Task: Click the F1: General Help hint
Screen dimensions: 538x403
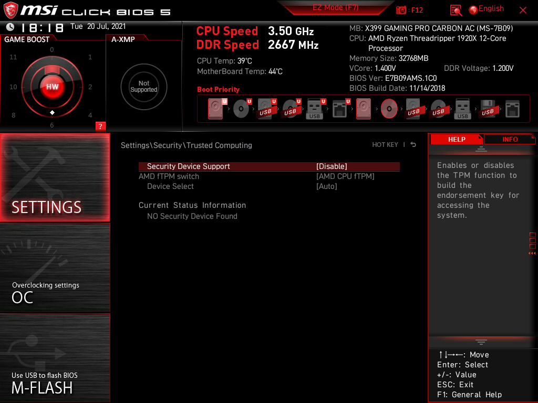Action: [x=469, y=395]
